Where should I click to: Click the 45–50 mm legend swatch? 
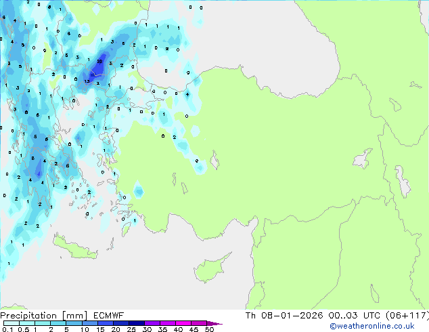coord(199,323)
